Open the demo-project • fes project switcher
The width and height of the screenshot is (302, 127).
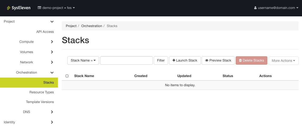pos(56,8)
